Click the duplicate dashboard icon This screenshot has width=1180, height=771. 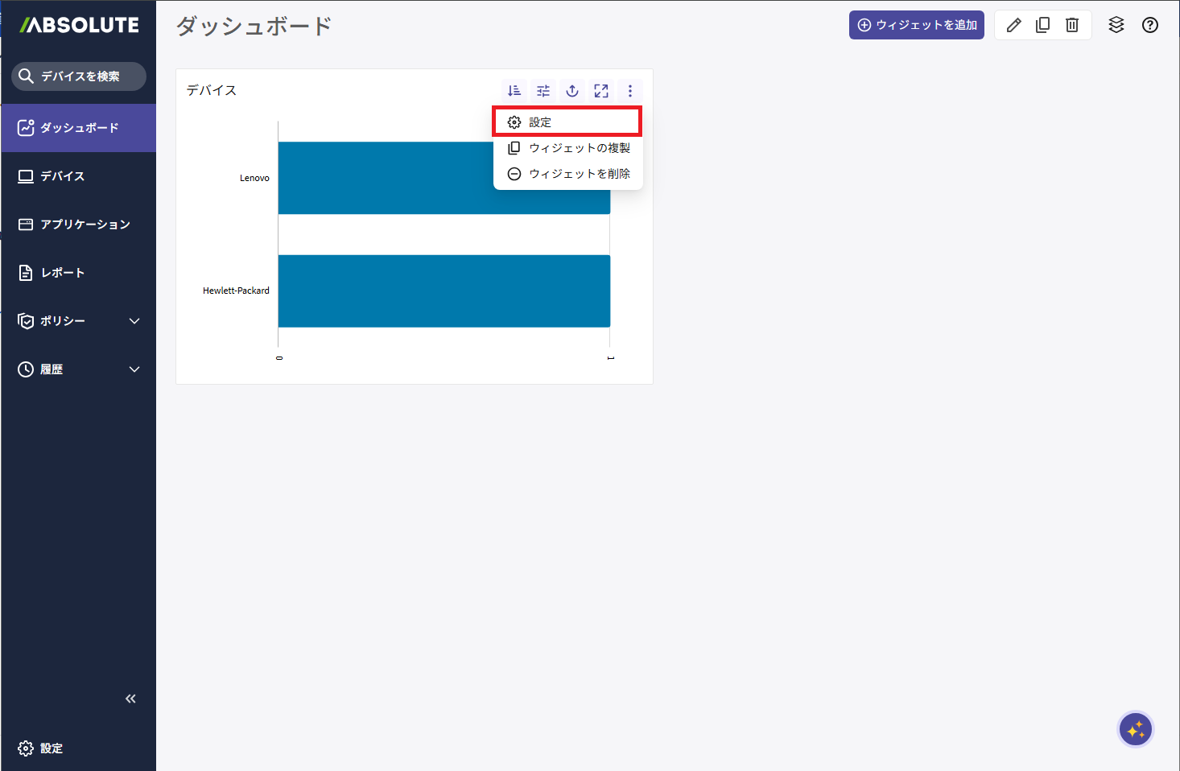tap(1043, 25)
